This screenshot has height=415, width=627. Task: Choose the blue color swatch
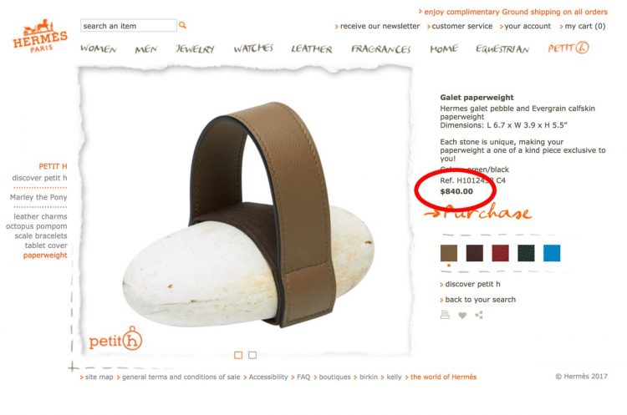pos(552,253)
